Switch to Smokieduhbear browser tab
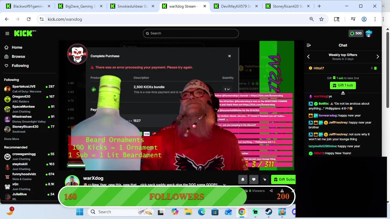The image size is (390, 219). [132, 6]
